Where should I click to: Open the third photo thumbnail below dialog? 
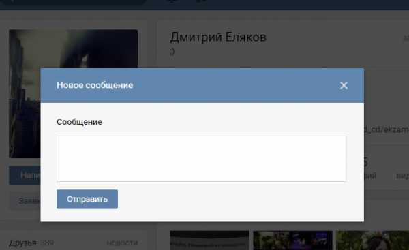(x=372, y=240)
